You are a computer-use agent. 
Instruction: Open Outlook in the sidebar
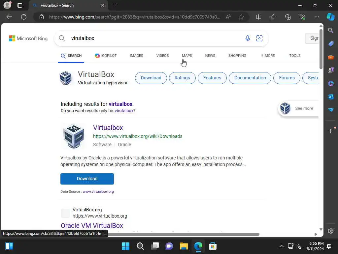[x=331, y=97]
